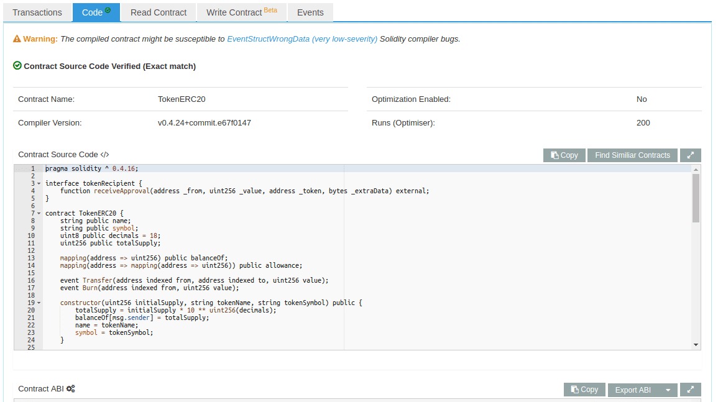Viewport: 718px width, 402px height.
Task: Open the Write Contract Beta tab
Action: point(242,12)
